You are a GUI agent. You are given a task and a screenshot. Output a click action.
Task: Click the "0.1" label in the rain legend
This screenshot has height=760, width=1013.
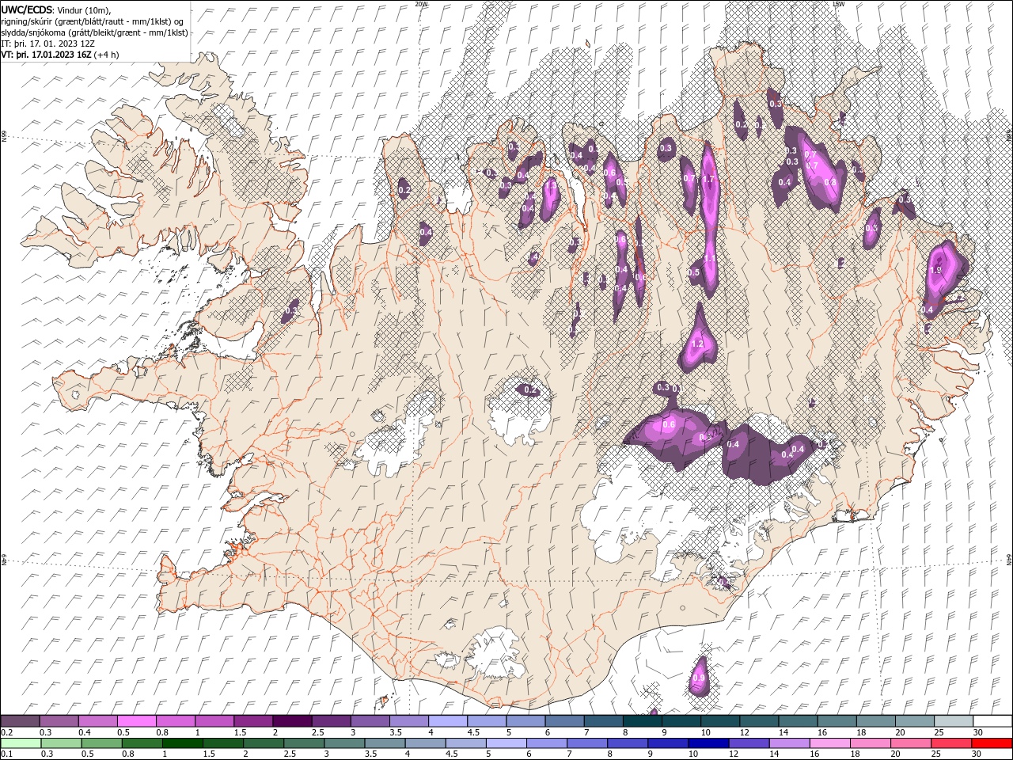tap(6, 754)
